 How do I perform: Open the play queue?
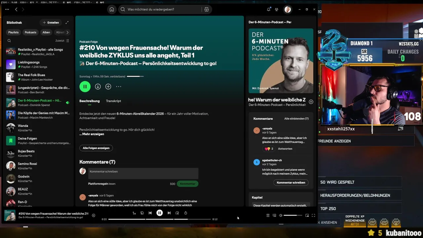click(x=268, y=216)
